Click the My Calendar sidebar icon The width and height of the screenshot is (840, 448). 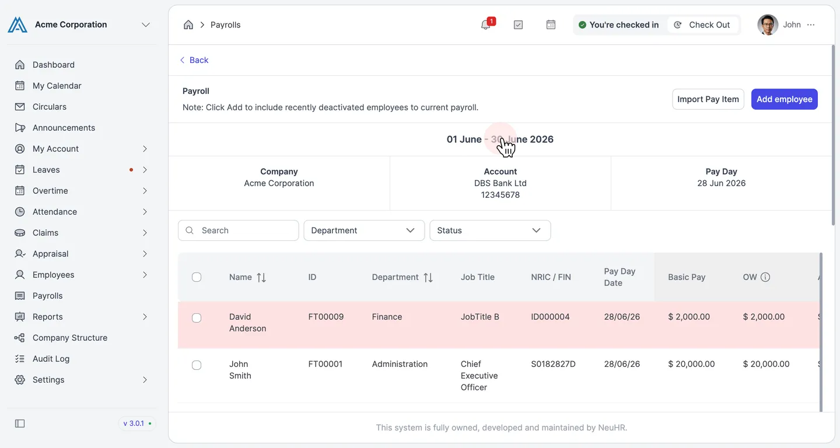(x=20, y=86)
